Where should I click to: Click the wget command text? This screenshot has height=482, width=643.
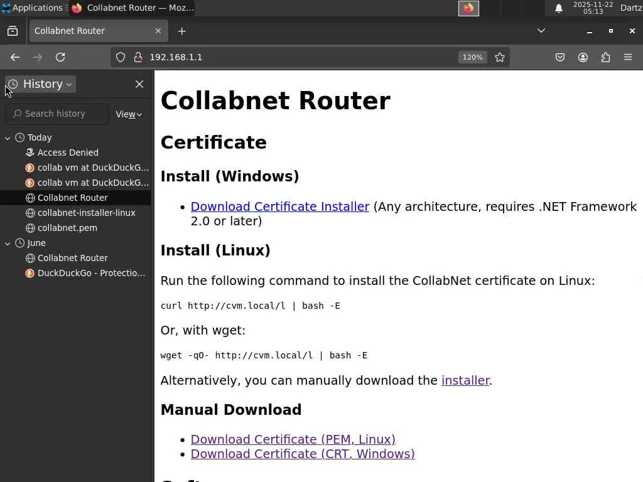264,355
